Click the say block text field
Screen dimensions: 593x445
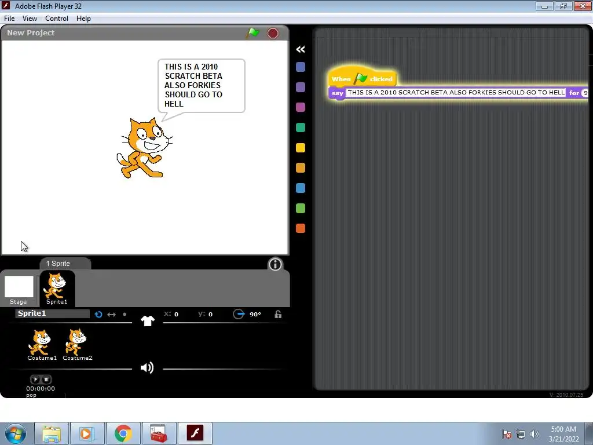pos(456,92)
